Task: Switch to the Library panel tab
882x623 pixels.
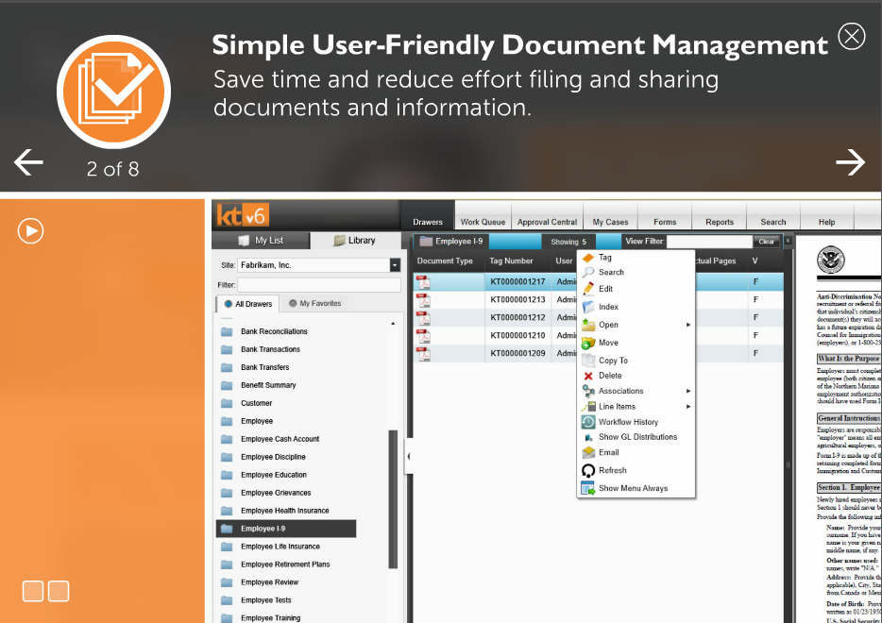Action: [x=355, y=241]
